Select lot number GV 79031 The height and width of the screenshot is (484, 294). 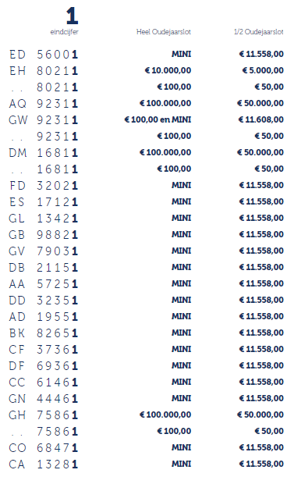[x=44, y=251]
